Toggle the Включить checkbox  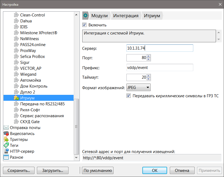(x=84, y=25)
